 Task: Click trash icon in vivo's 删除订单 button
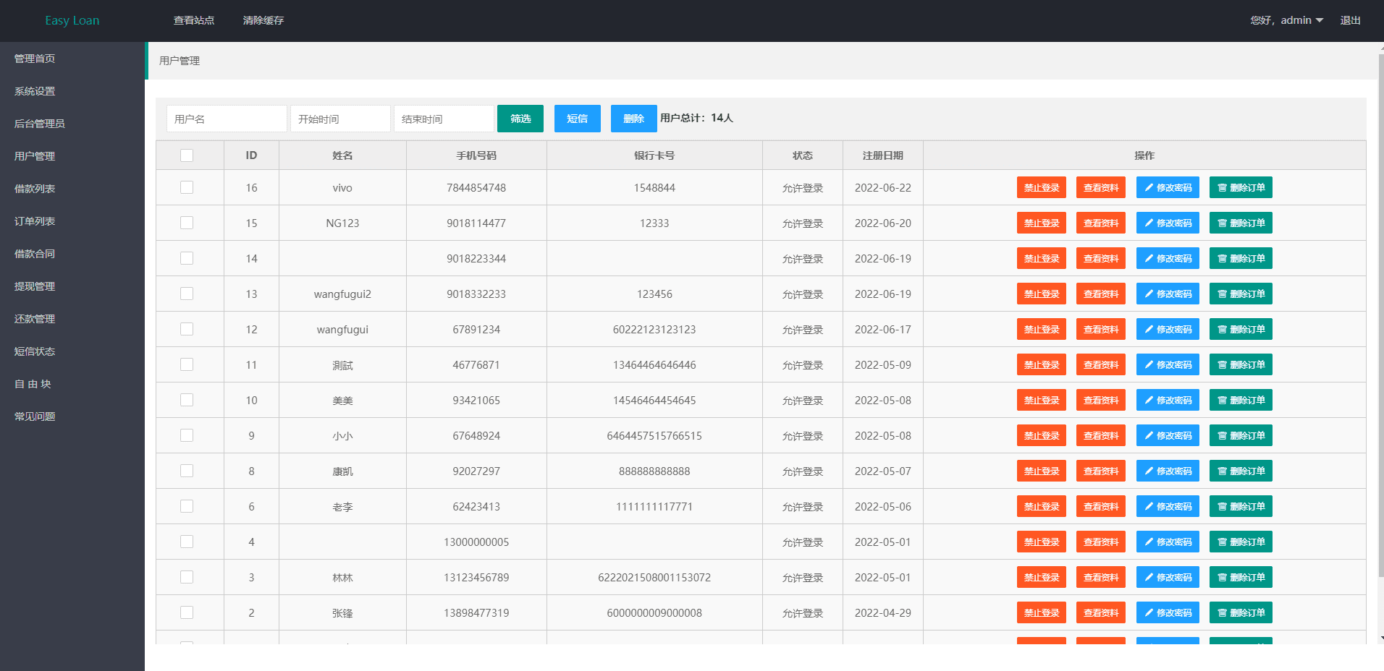click(x=1222, y=188)
